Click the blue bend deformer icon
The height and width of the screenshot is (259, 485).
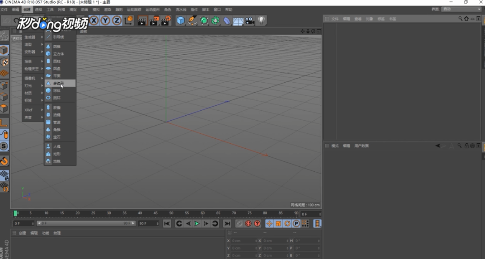point(227,21)
